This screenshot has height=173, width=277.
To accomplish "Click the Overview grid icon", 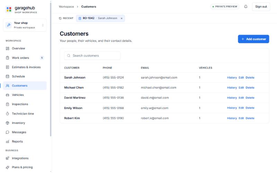I will pyautogui.click(x=7, y=48).
